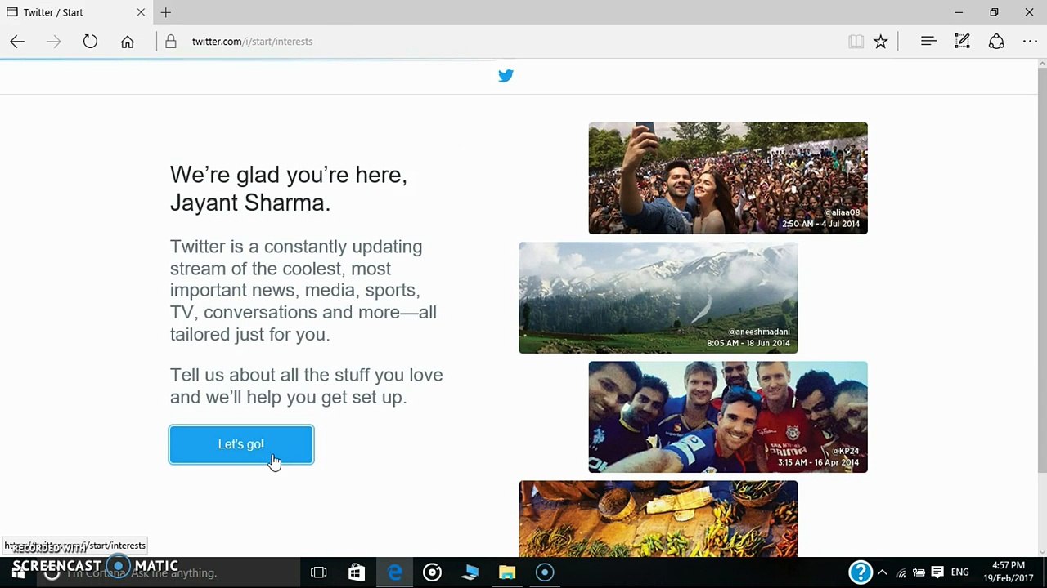
Task: Open the @KP24 cricketers selfie photo
Action: tap(728, 416)
